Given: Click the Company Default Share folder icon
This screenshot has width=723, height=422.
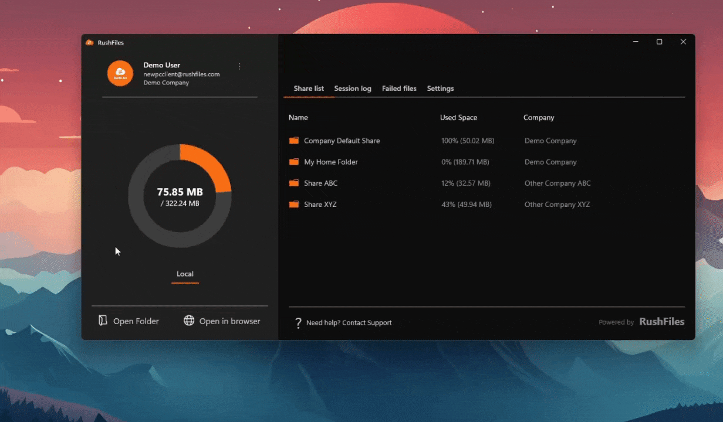Looking at the screenshot, I should click(294, 141).
